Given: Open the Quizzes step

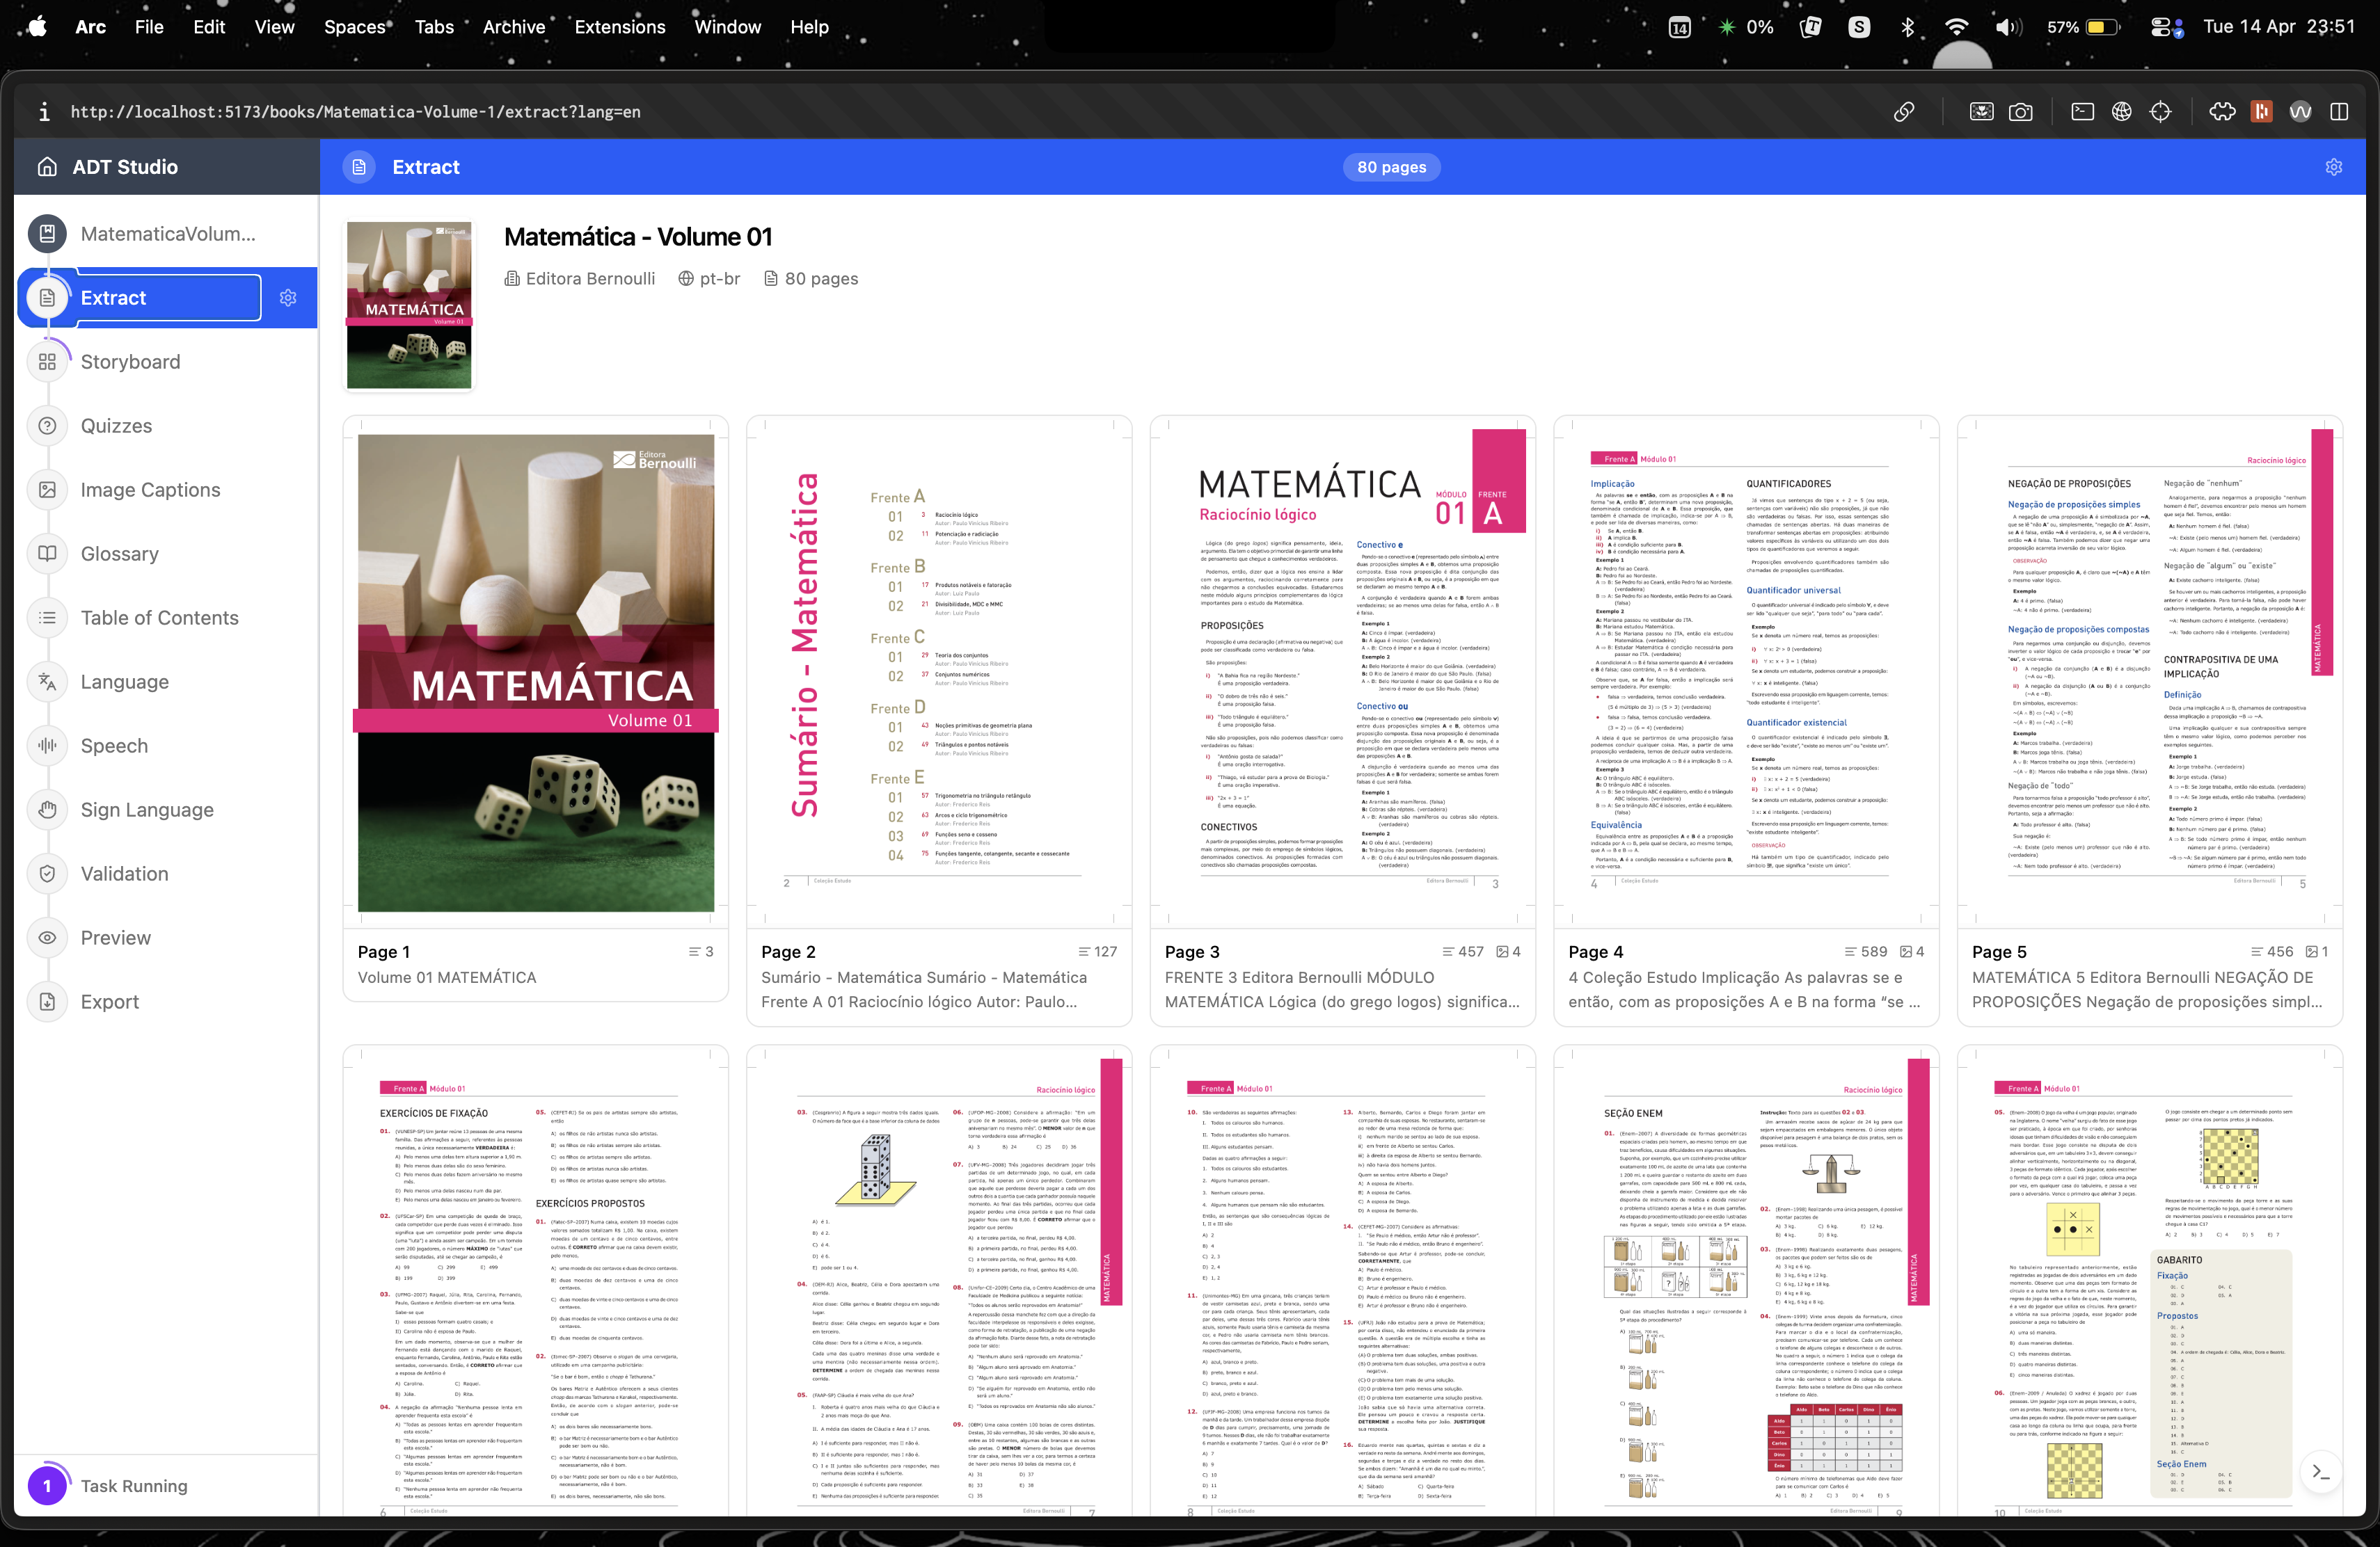Looking at the screenshot, I should pyautogui.click(x=116, y=426).
